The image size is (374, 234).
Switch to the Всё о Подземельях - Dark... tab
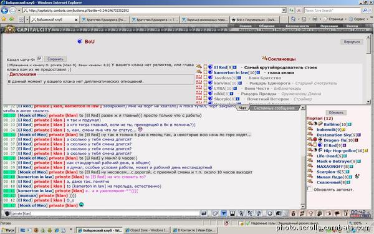click(x=255, y=20)
